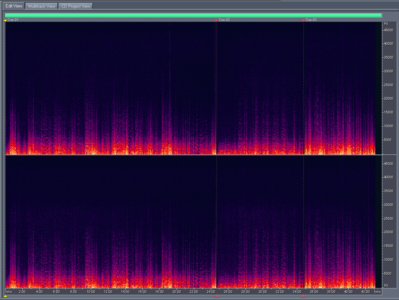Click bottom red marker near 35:00
The image size is (399, 300).
point(303,296)
